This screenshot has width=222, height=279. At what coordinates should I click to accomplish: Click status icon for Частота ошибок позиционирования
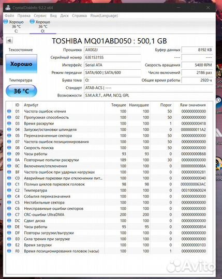pos(9,142)
